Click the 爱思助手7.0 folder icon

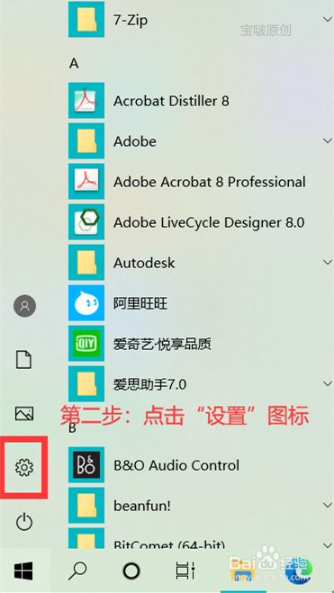pyautogui.click(x=86, y=384)
